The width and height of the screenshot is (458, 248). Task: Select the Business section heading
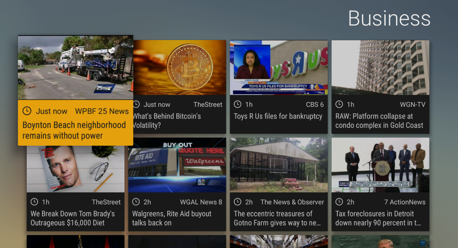389,18
